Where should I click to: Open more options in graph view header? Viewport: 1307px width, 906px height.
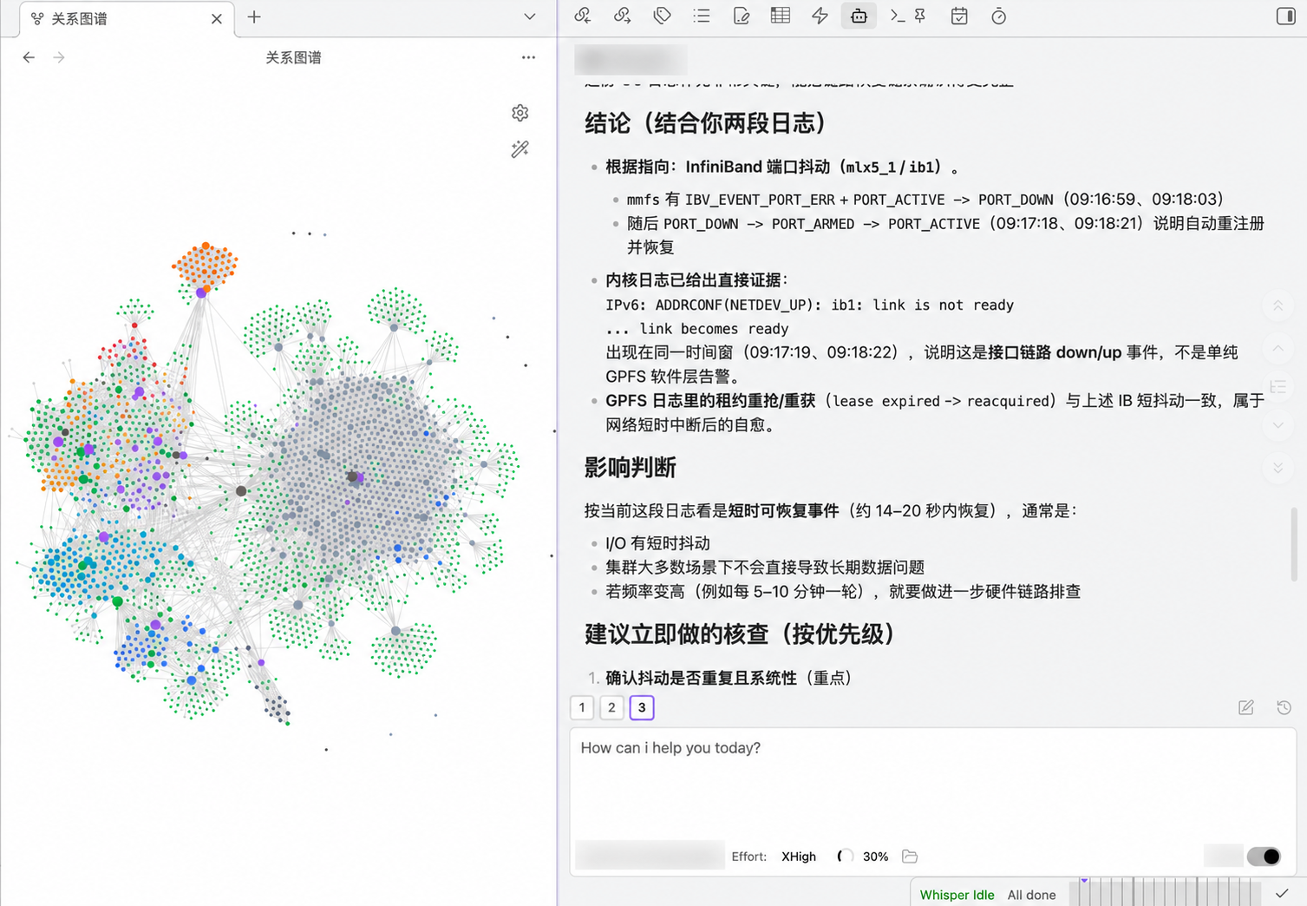pyautogui.click(x=528, y=57)
